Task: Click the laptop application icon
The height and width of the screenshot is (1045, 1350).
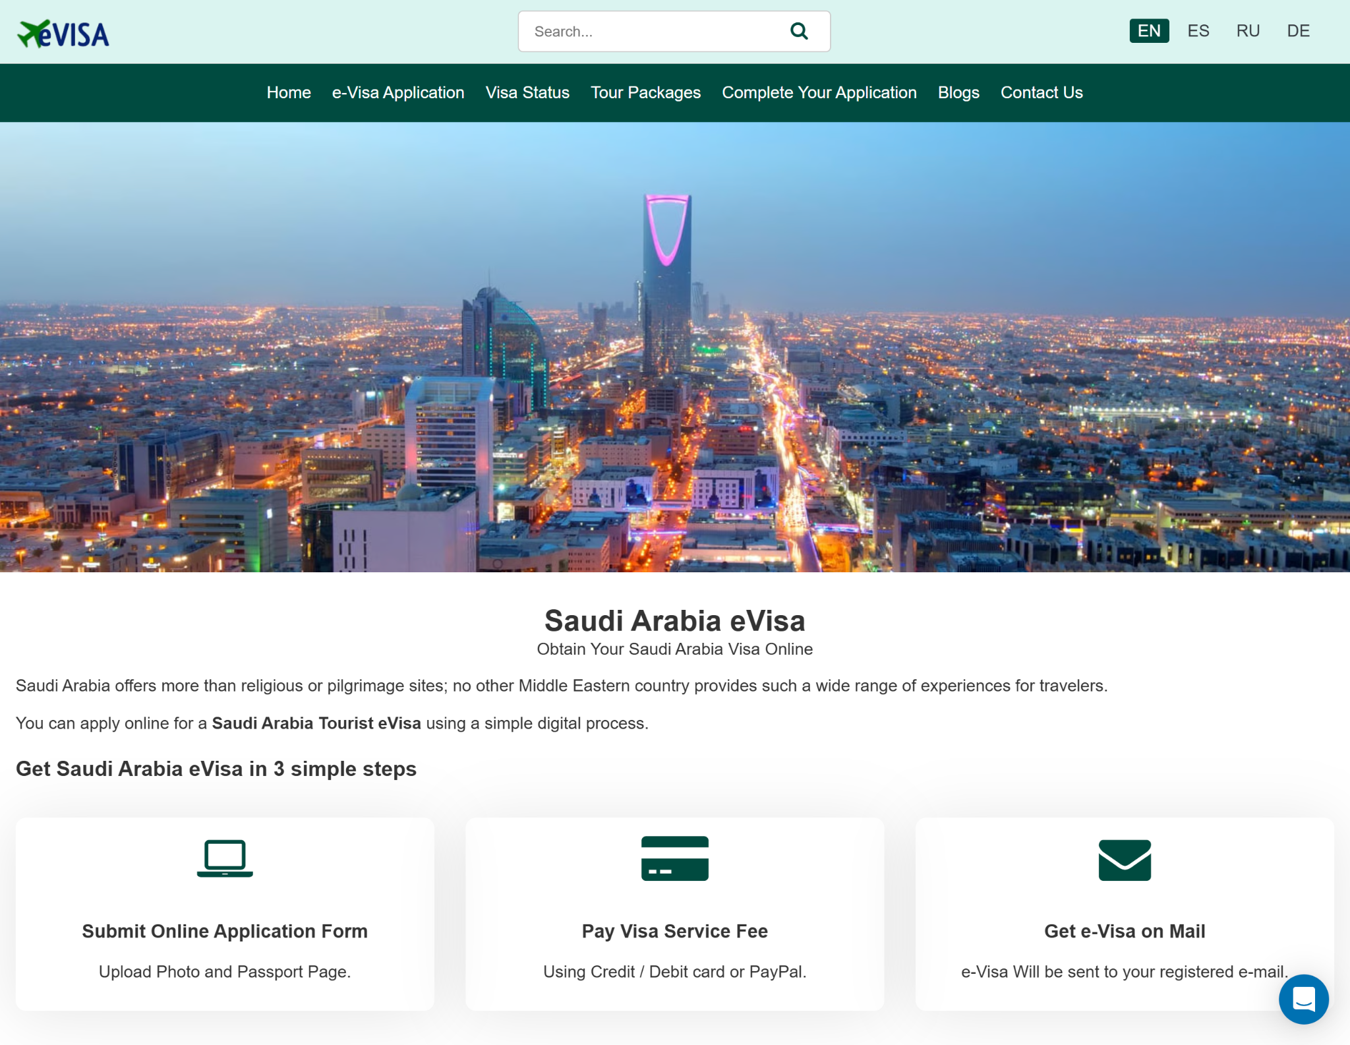Action: coord(225,858)
